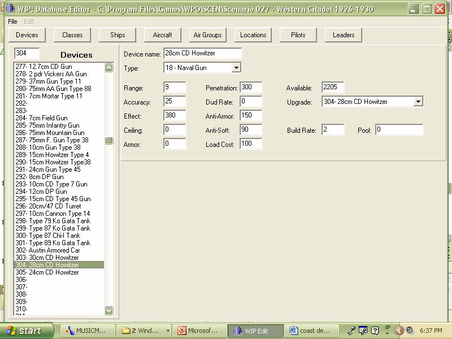Select 289- 15cm Howitzer Type 4

point(59,155)
